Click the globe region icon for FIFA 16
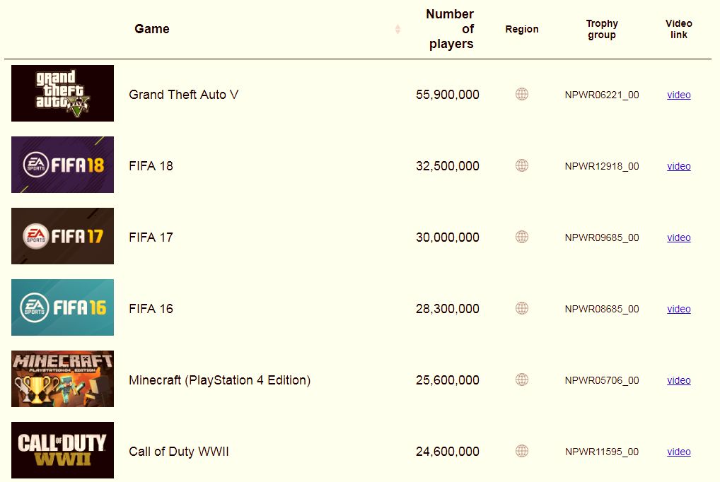Screen dimensions: 720x482 pyautogui.click(x=522, y=308)
